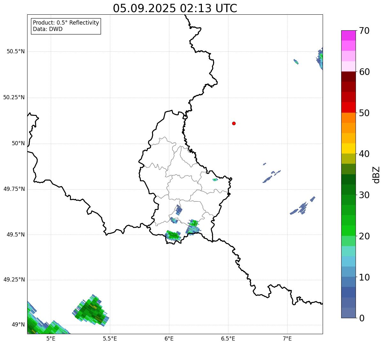Click the 50°N latitude tick label
Image resolution: width=384 pixels, height=345 pixels.
click(x=18, y=144)
